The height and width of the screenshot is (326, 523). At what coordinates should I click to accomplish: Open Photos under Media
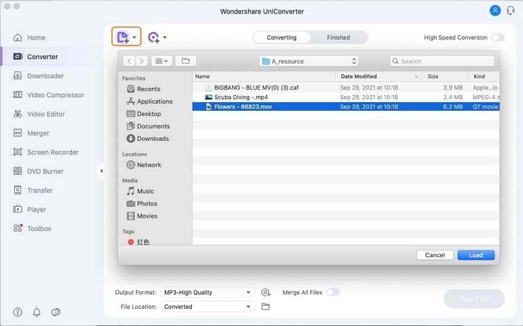142,204
